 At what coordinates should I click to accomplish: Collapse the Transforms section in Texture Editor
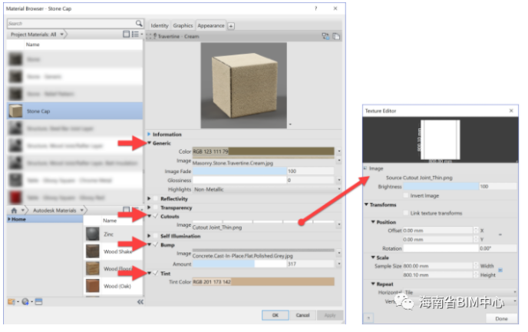click(x=366, y=204)
